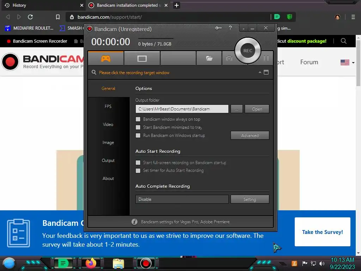Screen dimensions: 361x271
Task: Open the FPS settings tab
Action: click(x=108, y=107)
